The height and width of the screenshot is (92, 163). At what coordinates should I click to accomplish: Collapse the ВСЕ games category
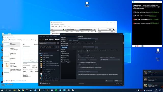(39, 53)
